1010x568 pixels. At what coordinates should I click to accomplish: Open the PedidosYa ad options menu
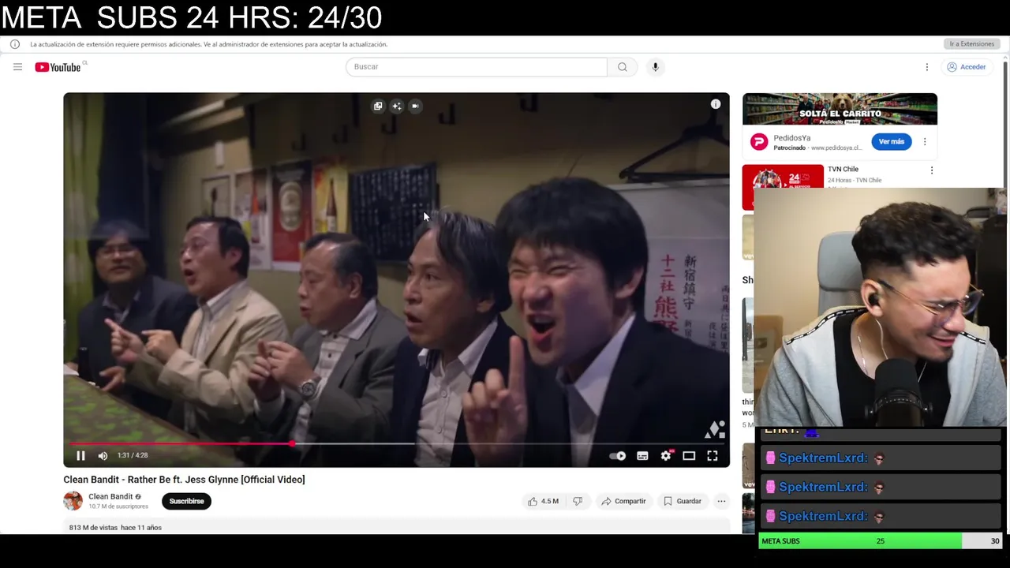pyautogui.click(x=925, y=142)
